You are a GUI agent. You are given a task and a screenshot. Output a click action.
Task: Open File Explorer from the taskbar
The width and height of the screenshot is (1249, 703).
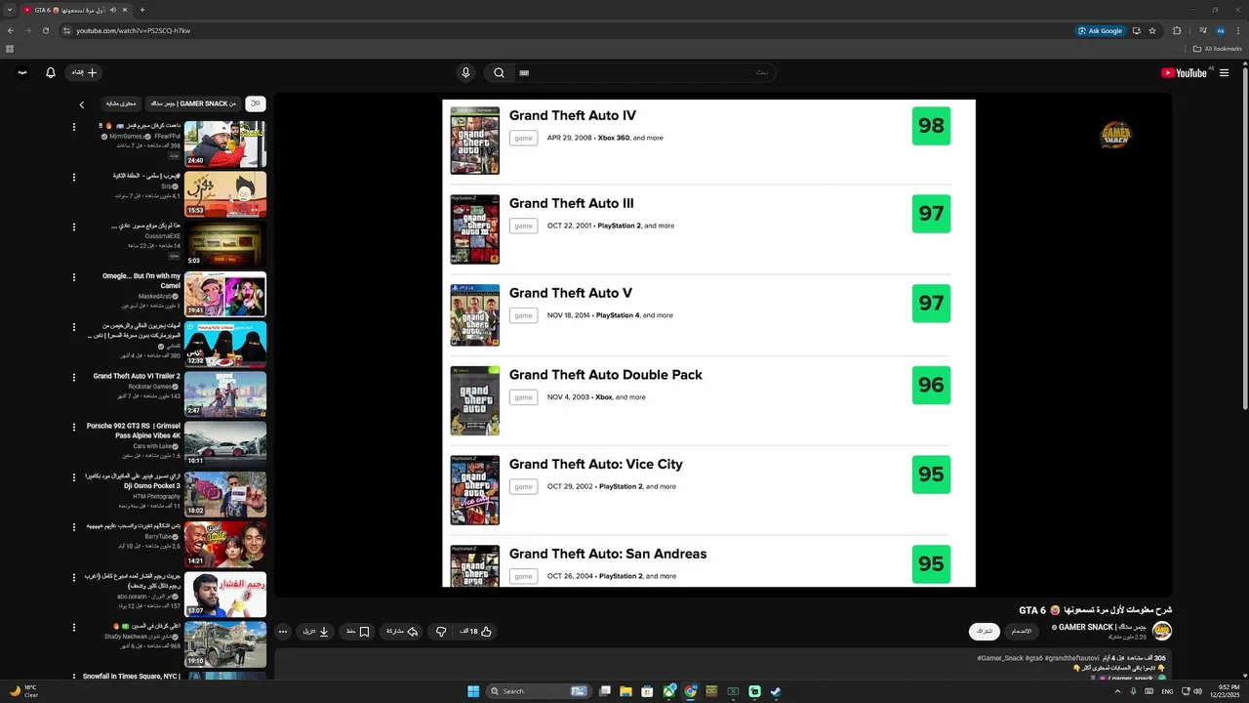click(626, 691)
